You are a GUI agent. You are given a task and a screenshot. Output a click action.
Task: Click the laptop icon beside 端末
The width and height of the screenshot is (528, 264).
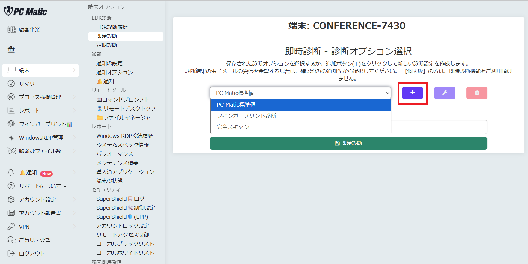pos(12,70)
